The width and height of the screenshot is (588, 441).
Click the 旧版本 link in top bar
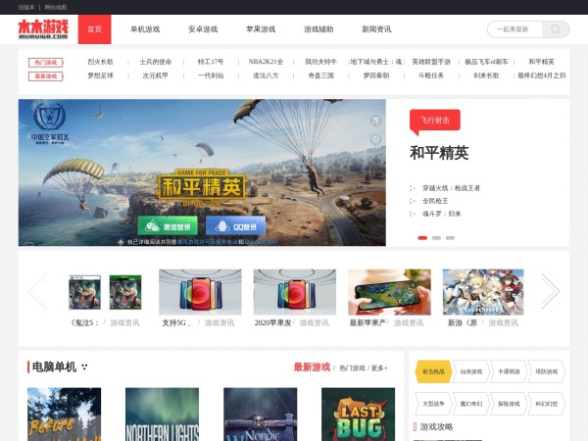coord(26,7)
